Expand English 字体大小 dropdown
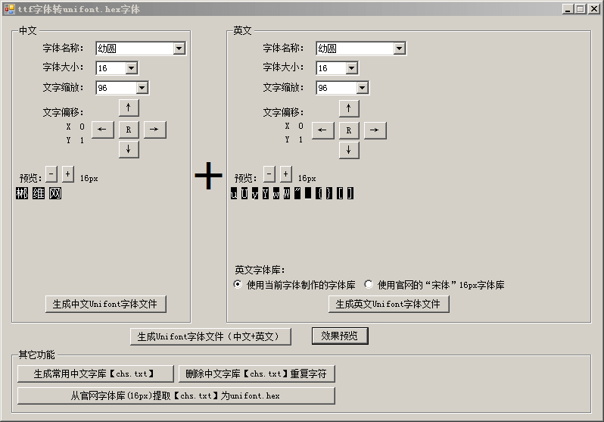The image size is (604, 422). pos(351,68)
